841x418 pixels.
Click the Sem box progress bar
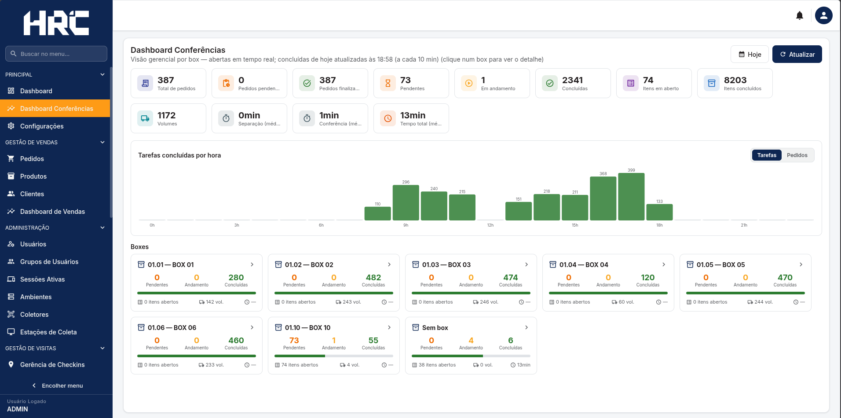click(x=471, y=356)
